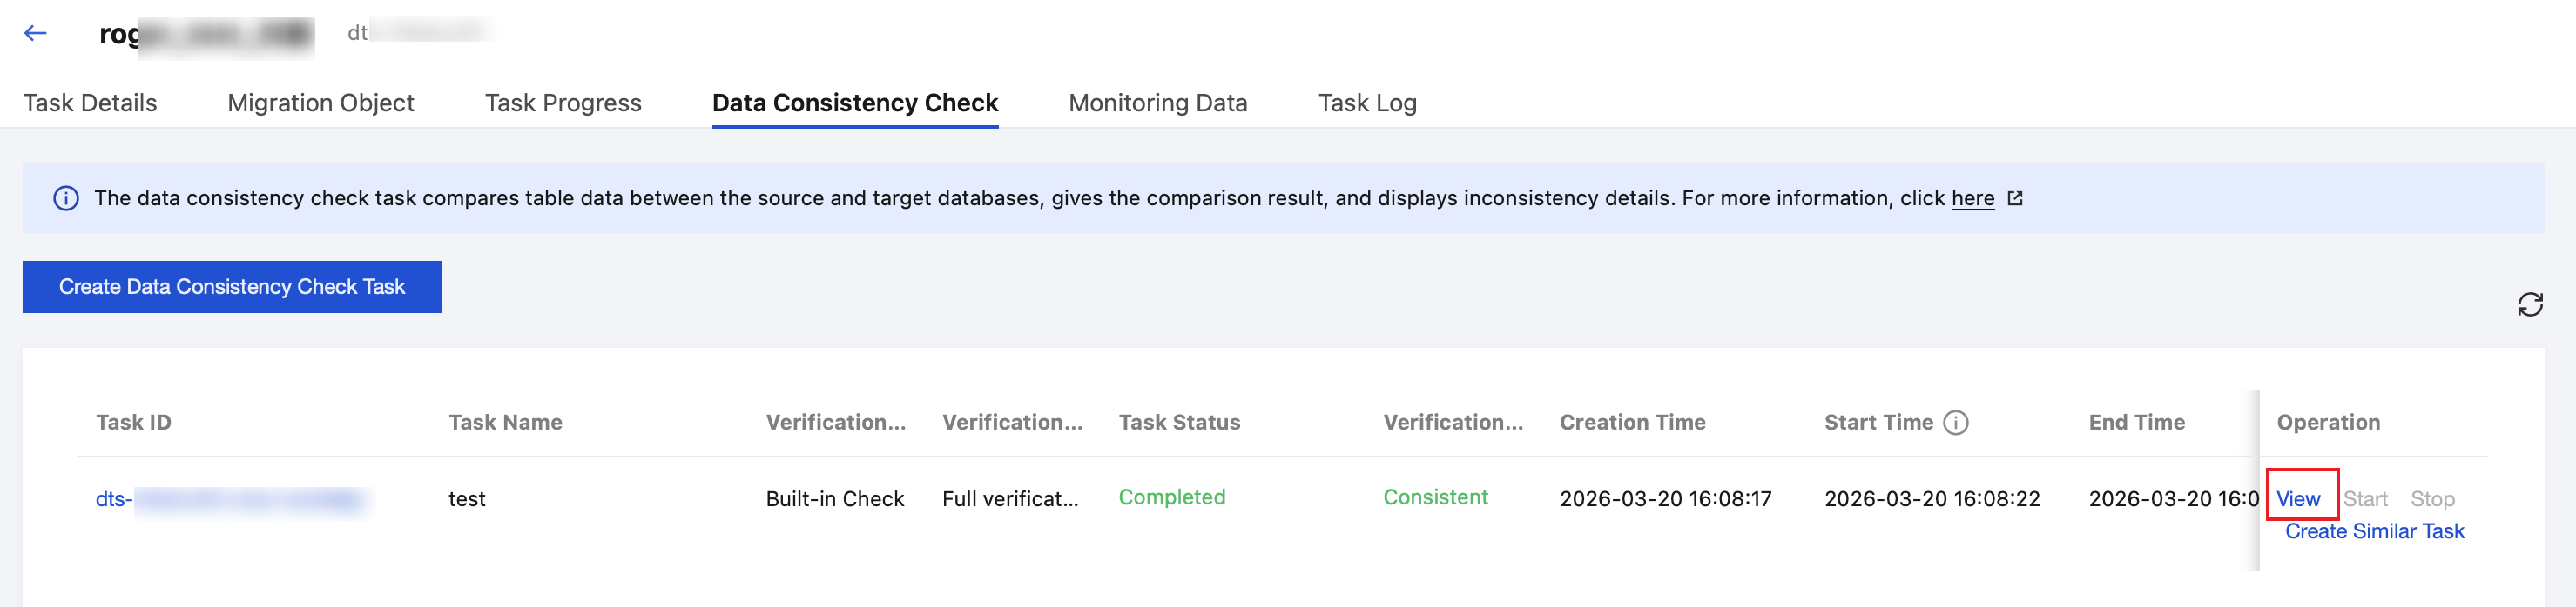2576x607 pixels.
Task: View the test check task result
Action: point(2297,499)
